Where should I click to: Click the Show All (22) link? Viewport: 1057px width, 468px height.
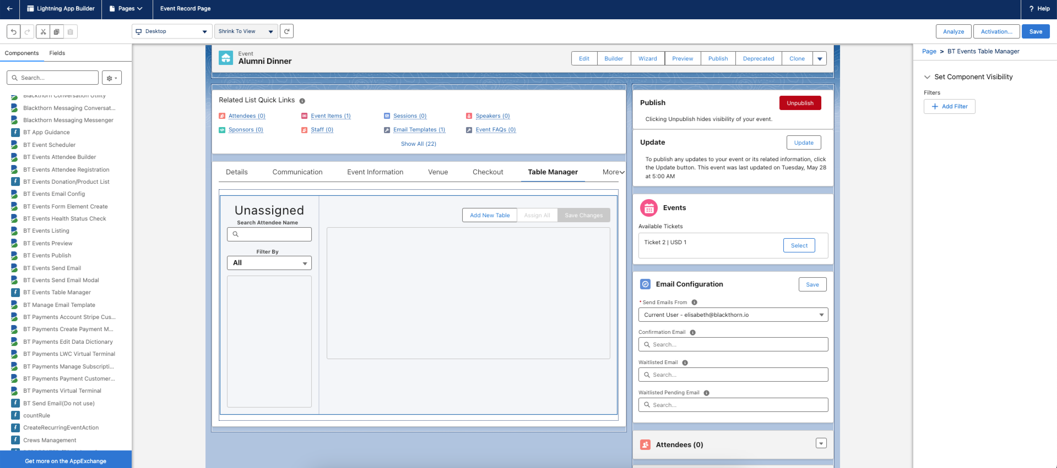click(x=419, y=144)
